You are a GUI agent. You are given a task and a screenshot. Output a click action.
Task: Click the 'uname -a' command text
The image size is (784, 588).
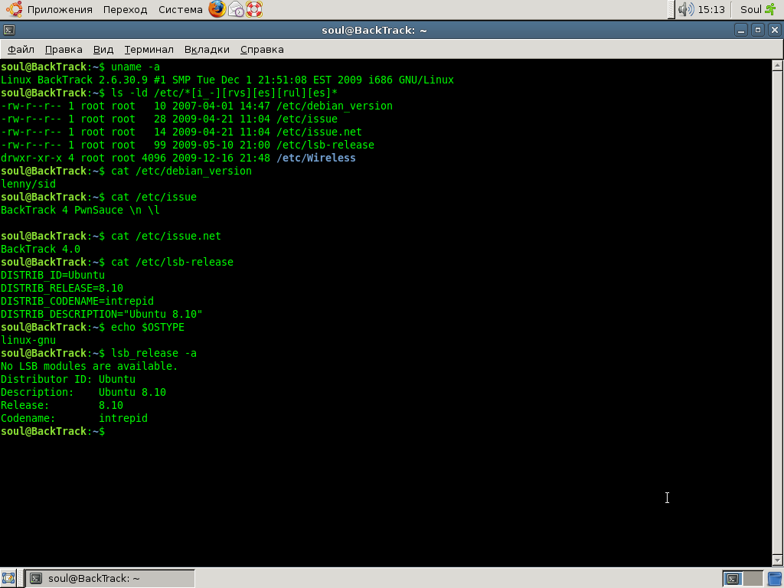point(136,67)
